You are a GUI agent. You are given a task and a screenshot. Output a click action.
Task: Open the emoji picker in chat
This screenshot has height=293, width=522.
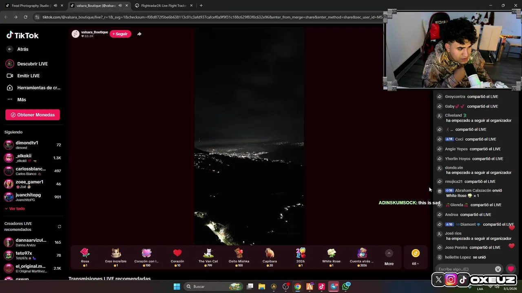click(498, 269)
